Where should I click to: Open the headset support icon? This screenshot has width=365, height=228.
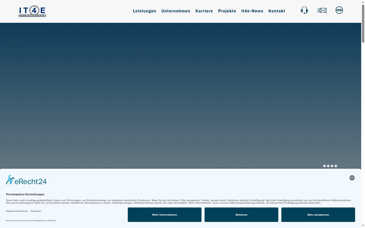304,10
